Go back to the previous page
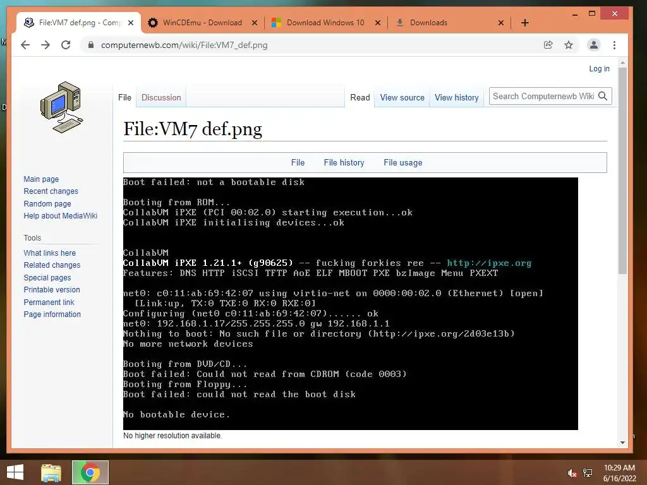The image size is (647, 485). 25,45
